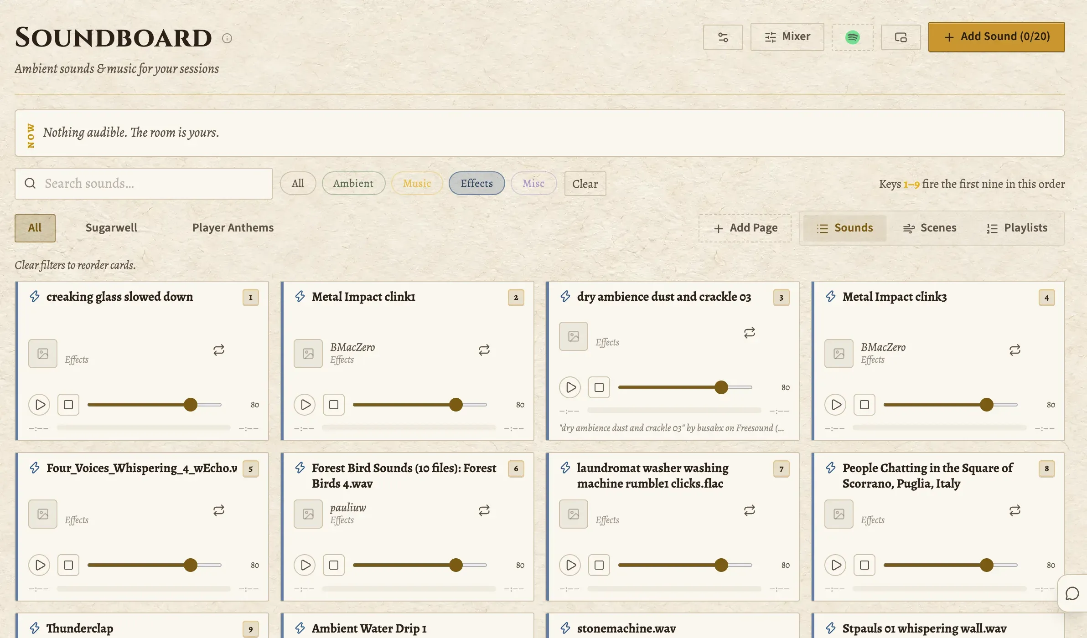Stop Forest Bird Sounds playback

[x=334, y=565]
